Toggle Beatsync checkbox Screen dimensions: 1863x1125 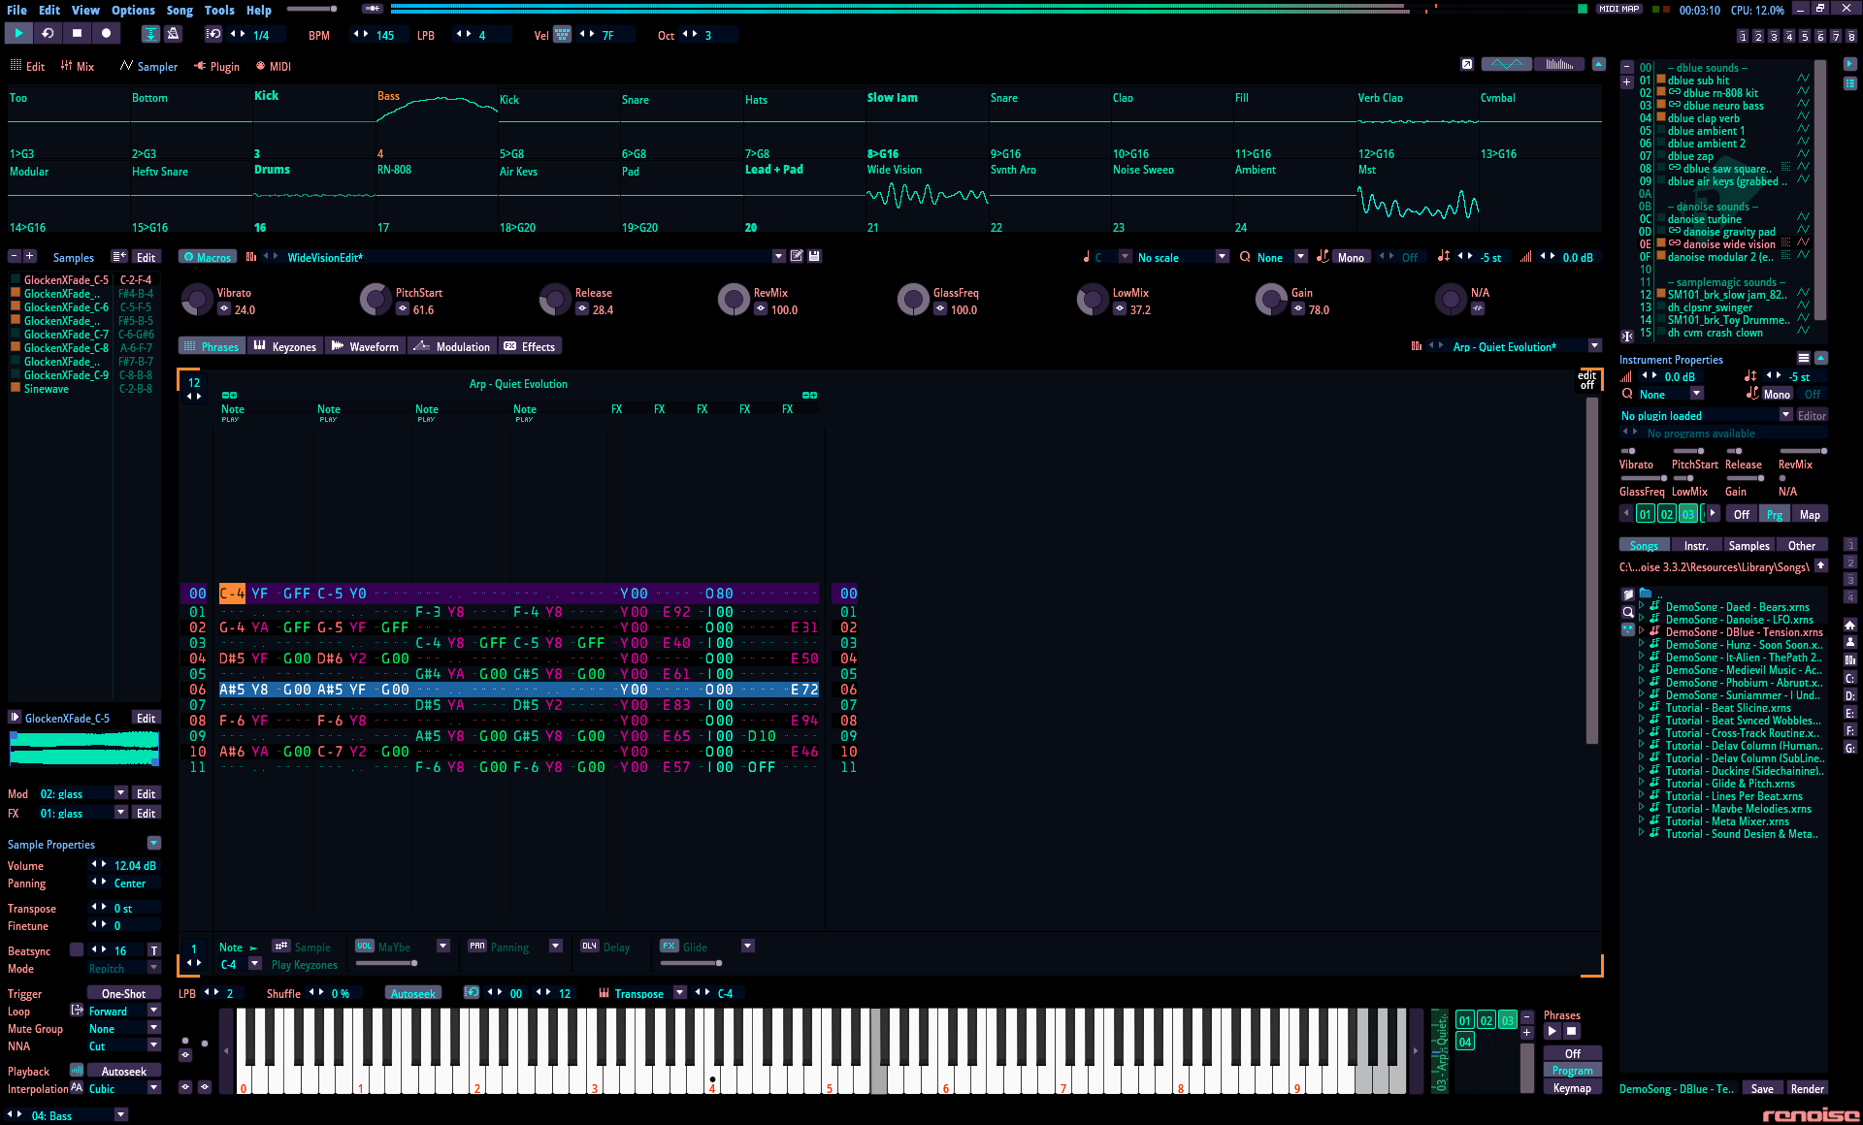77,950
